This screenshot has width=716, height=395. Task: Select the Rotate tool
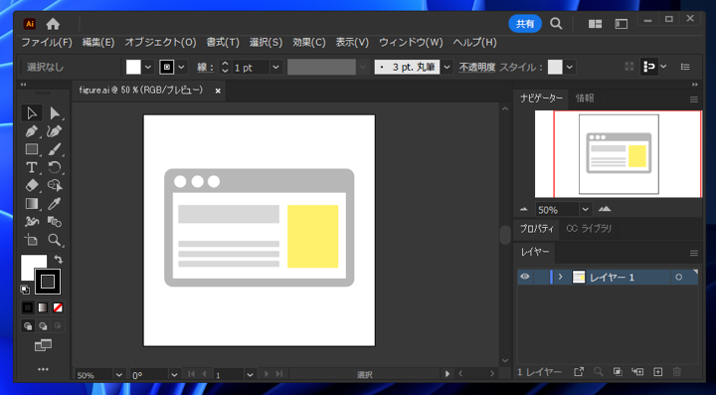55,167
